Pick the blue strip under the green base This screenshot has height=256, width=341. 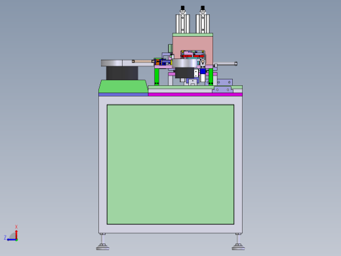(123, 95)
